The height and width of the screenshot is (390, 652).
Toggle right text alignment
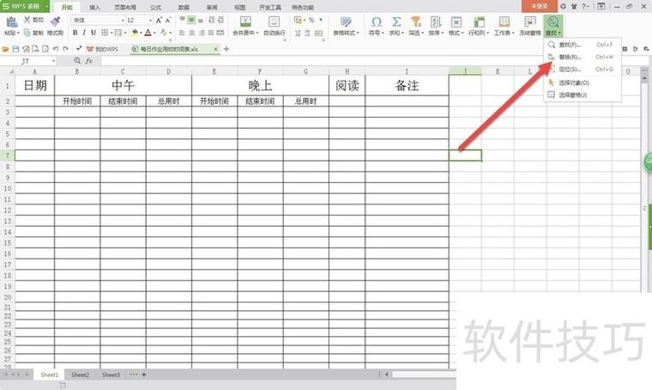point(202,33)
